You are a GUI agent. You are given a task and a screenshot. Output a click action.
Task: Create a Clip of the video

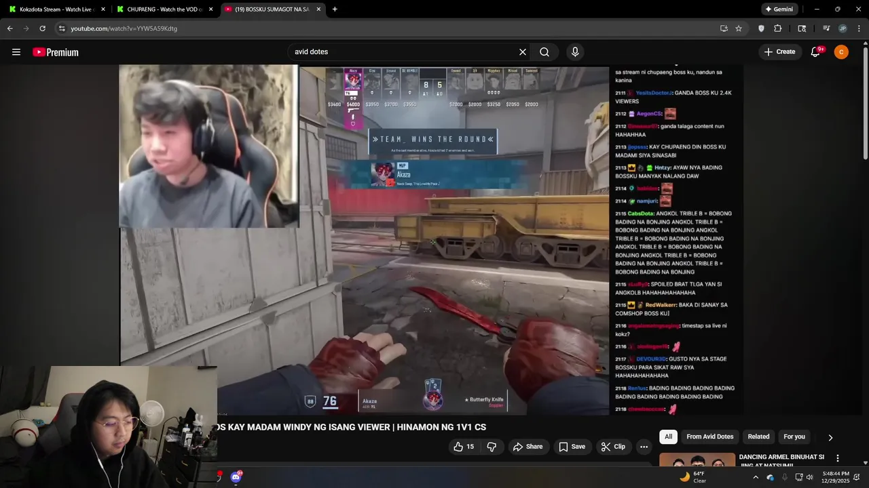point(613,447)
